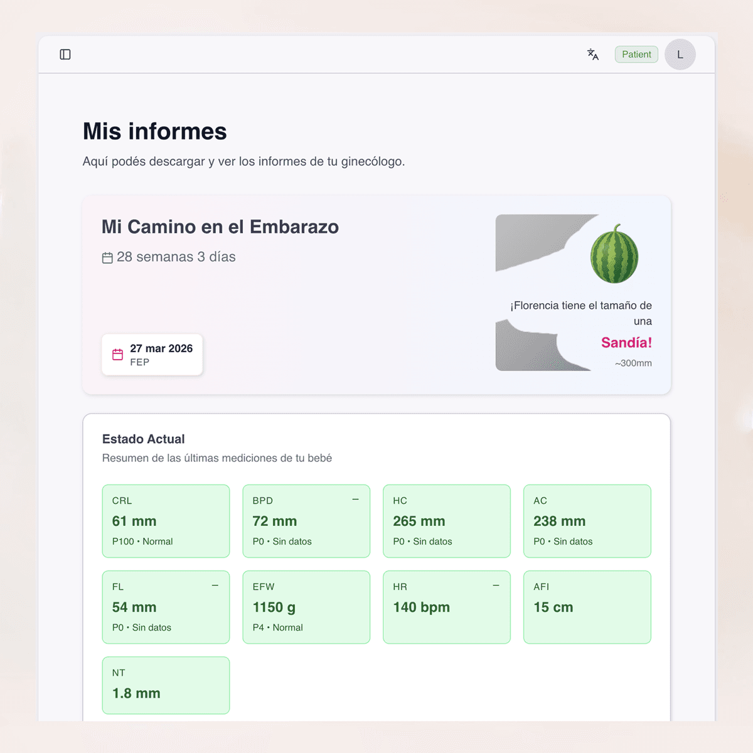Click the pink calendar icon for FEP
This screenshot has width=753, height=753.
click(117, 355)
